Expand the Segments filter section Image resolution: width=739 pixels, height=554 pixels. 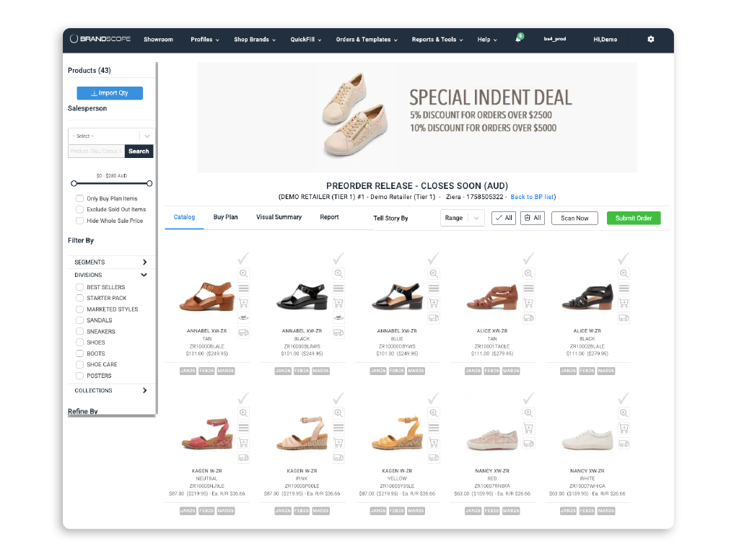[x=144, y=262]
